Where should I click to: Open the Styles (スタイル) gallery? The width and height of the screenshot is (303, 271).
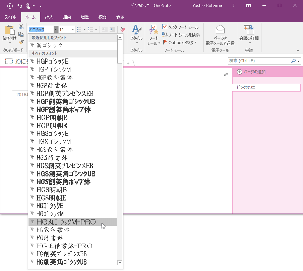click(x=136, y=34)
